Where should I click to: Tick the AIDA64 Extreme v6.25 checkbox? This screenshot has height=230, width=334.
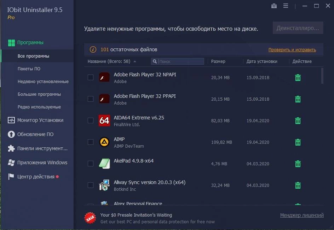pos(91,120)
